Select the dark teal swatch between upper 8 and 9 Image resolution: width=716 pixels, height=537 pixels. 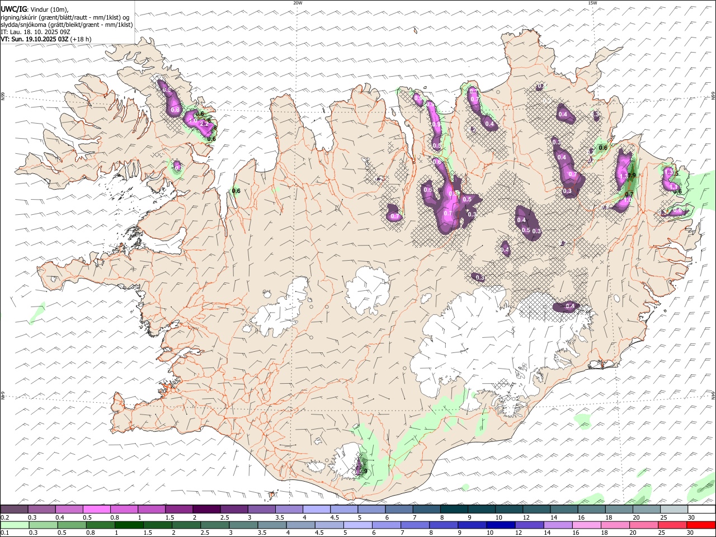[x=454, y=510]
